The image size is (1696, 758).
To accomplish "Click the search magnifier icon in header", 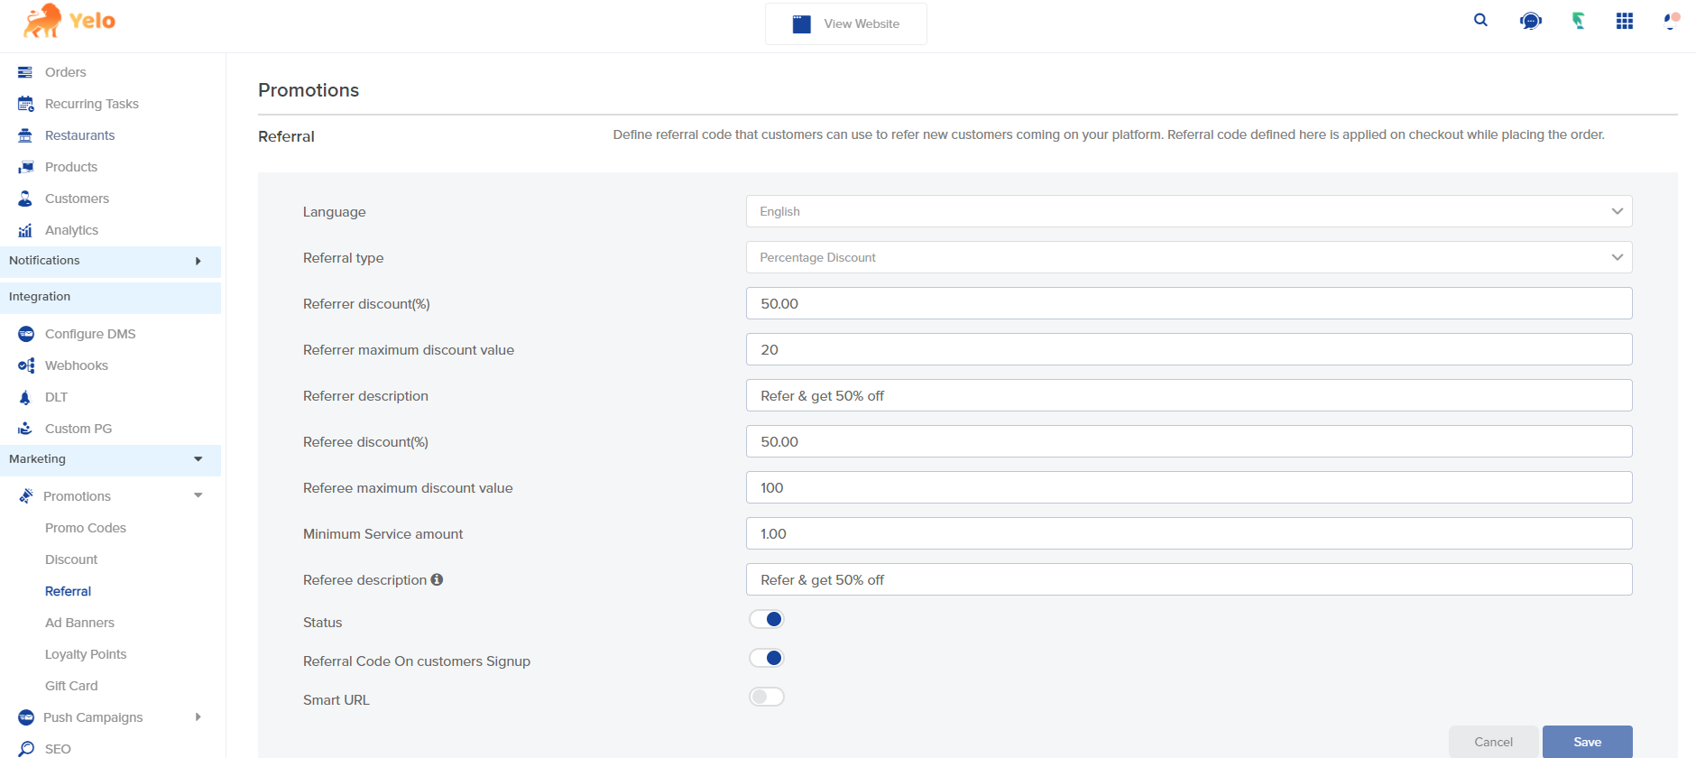I will pyautogui.click(x=1480, y=20).
